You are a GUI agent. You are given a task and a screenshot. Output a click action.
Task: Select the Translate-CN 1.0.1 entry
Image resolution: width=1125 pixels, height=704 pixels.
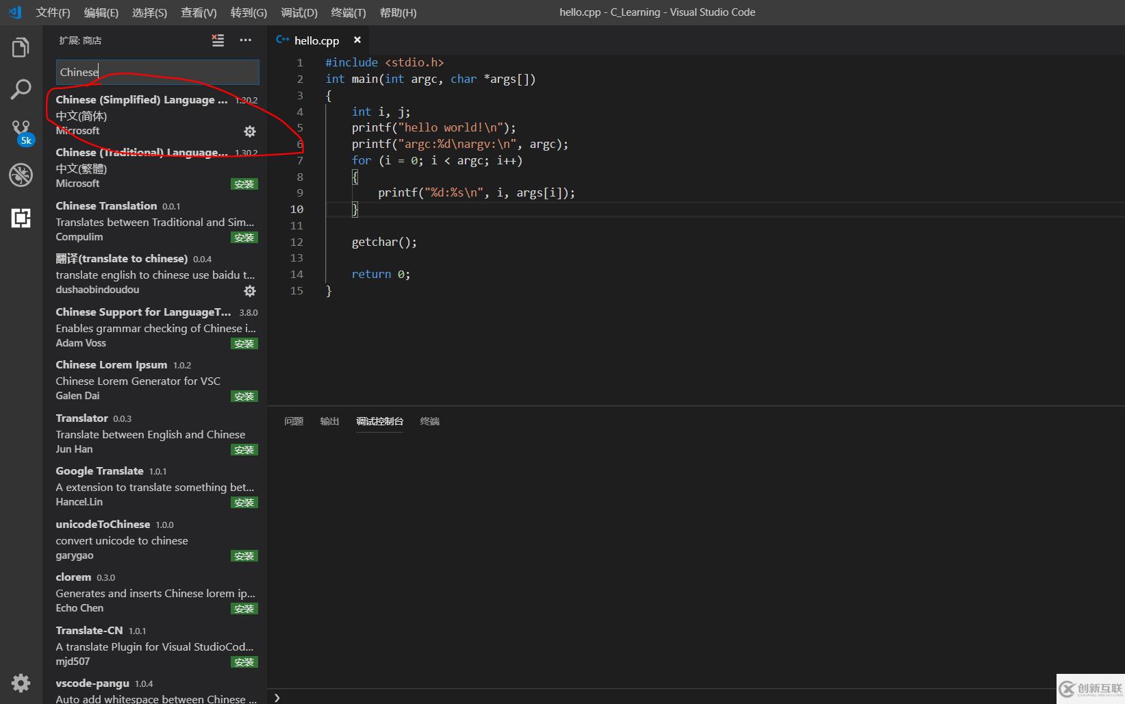pyautogui.click(x=155, y=646)
